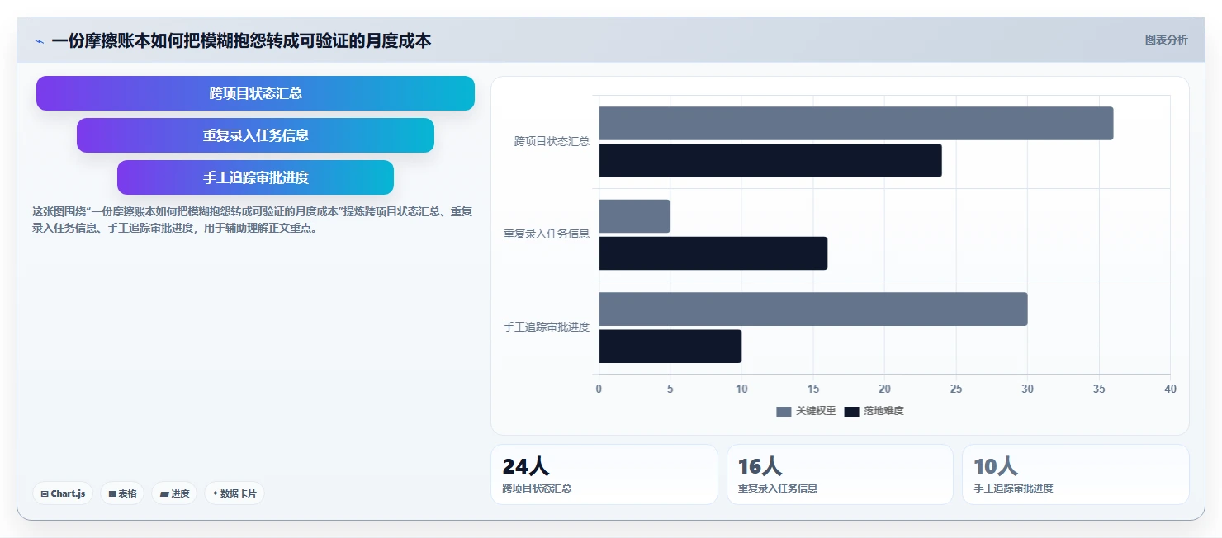Select the 手工追踪审批进度 funnel bar
Screen dimensions: 1222x538
pos(255,177)
